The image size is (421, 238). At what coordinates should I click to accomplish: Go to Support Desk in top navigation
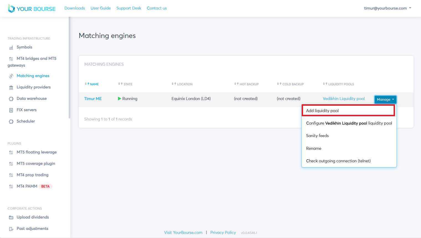coord(129,8)
